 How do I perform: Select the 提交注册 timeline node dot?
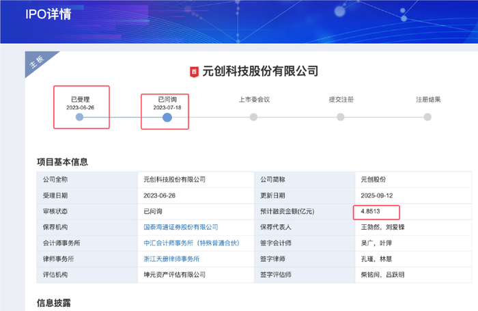pyautogui.click(x=341, y=117)
